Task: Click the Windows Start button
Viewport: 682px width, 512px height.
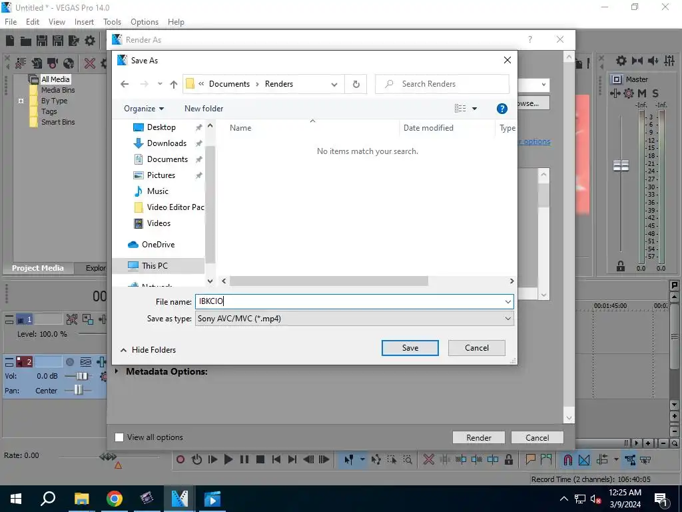Action: pyautogui.click(x=16, y=499)
